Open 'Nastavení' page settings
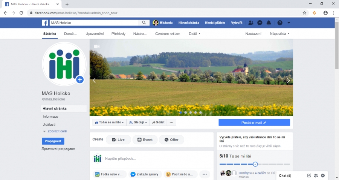This screenshot has height=180, width=339. (x=253, y=34)
